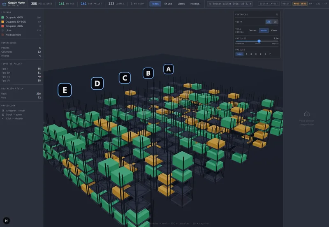Click the Modo Demo badge

300,4
